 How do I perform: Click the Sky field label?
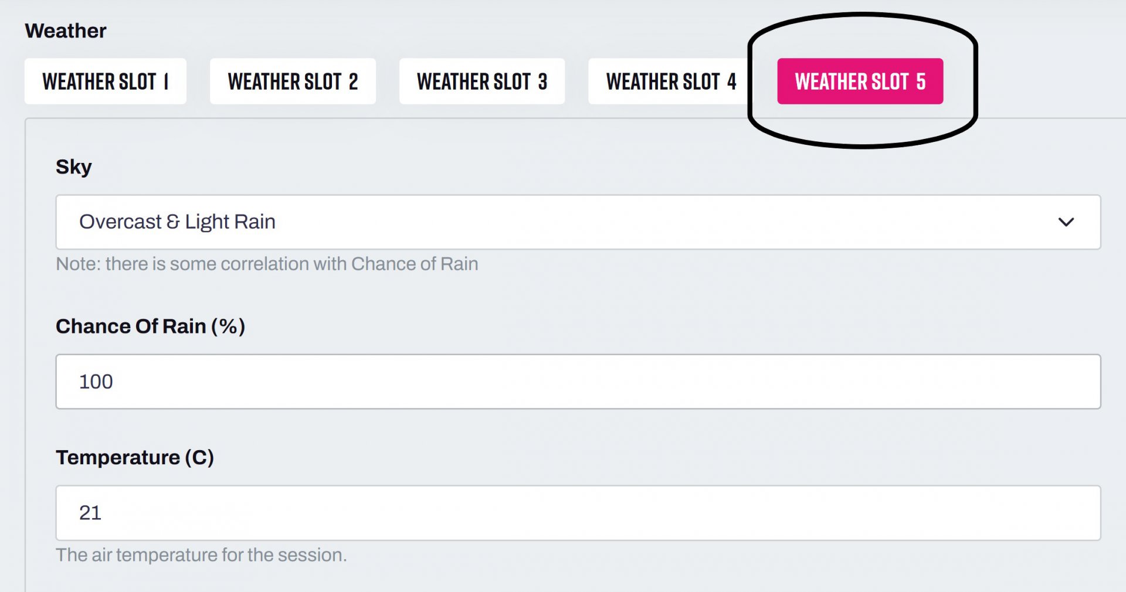point(74,167)
